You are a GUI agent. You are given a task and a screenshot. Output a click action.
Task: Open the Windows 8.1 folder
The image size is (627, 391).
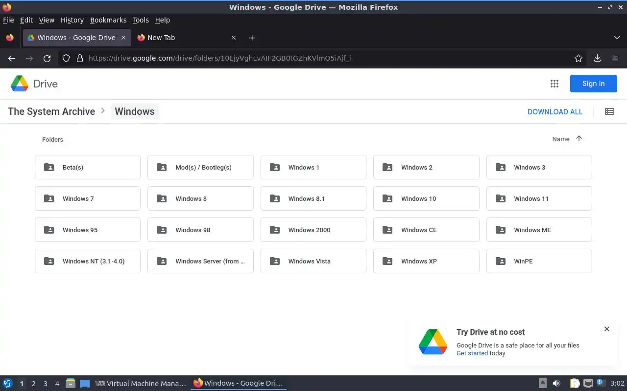(313, 198)
